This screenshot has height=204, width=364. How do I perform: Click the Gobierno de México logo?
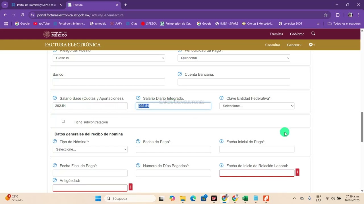(55, 34)
